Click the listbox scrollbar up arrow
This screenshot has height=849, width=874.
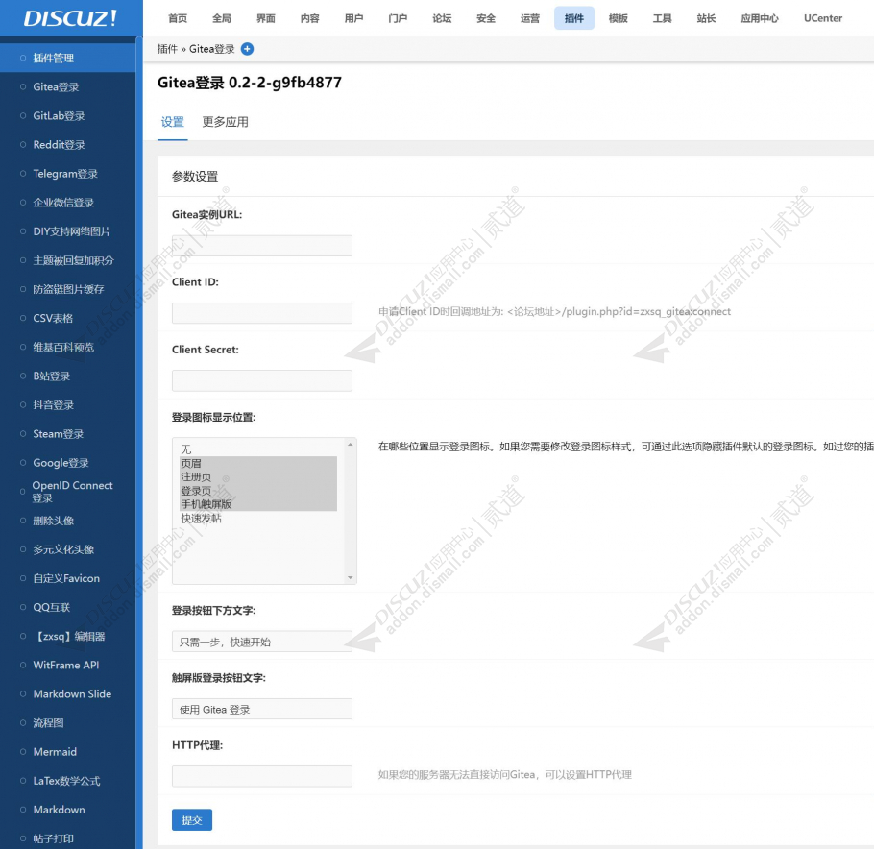click(350, 445)
